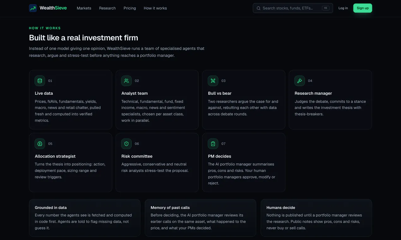The image size is (401, 240).
Task: Click the brain icon on Allocation strategist card
Action: point(40,144)
